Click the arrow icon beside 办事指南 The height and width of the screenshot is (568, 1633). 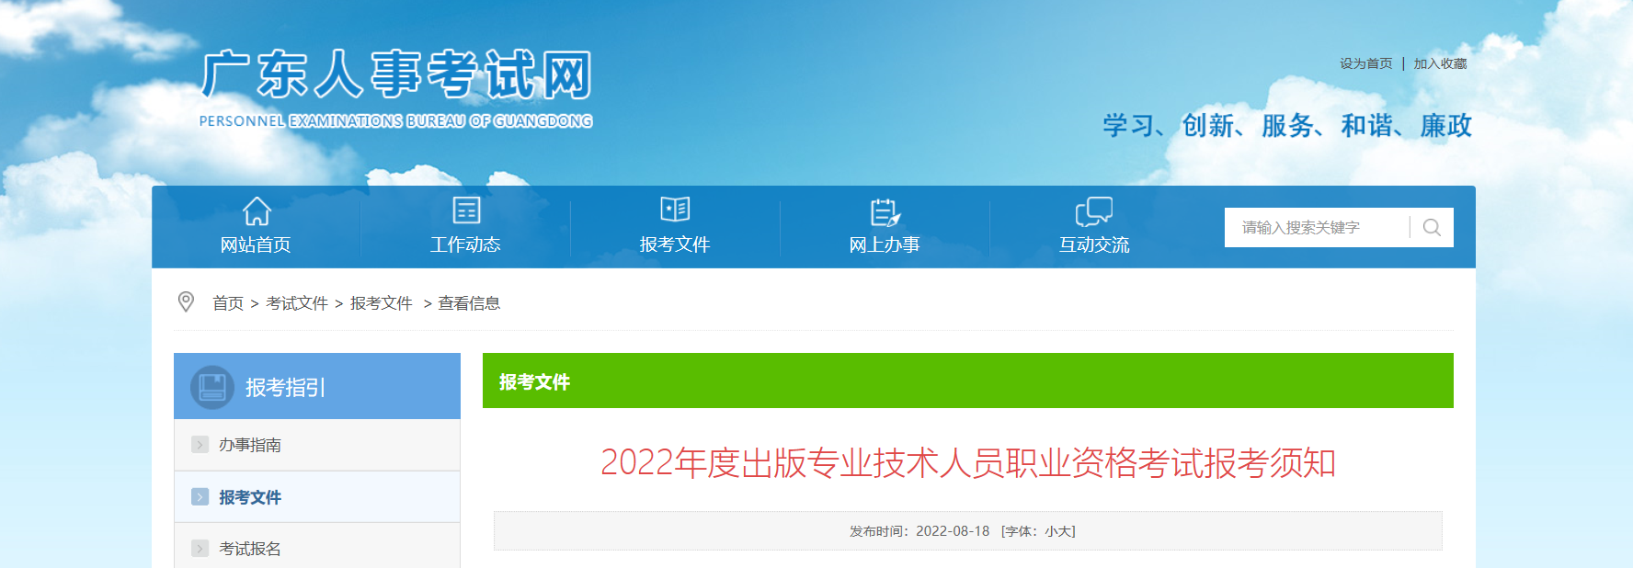200,445
